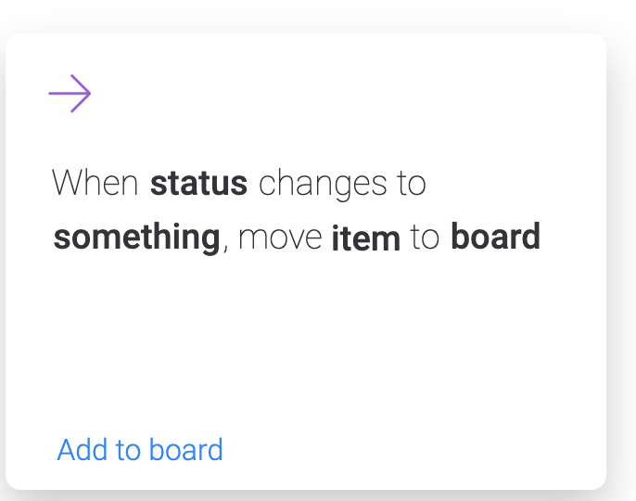Click the 'changes to' text
Viewport: 636px width, 501px height.
[x=341, y=184]
